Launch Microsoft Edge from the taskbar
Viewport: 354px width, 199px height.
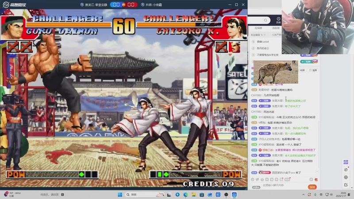point(185,195)
